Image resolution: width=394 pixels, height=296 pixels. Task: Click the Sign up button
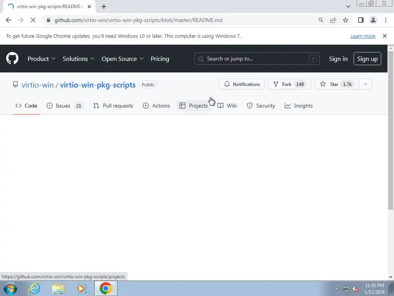[x=367, y=59]
